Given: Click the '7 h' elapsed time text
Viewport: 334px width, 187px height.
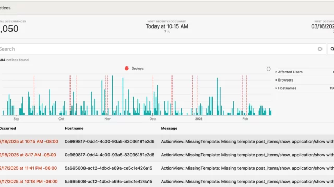Looking at the screenshot, I should coord(167,32).
